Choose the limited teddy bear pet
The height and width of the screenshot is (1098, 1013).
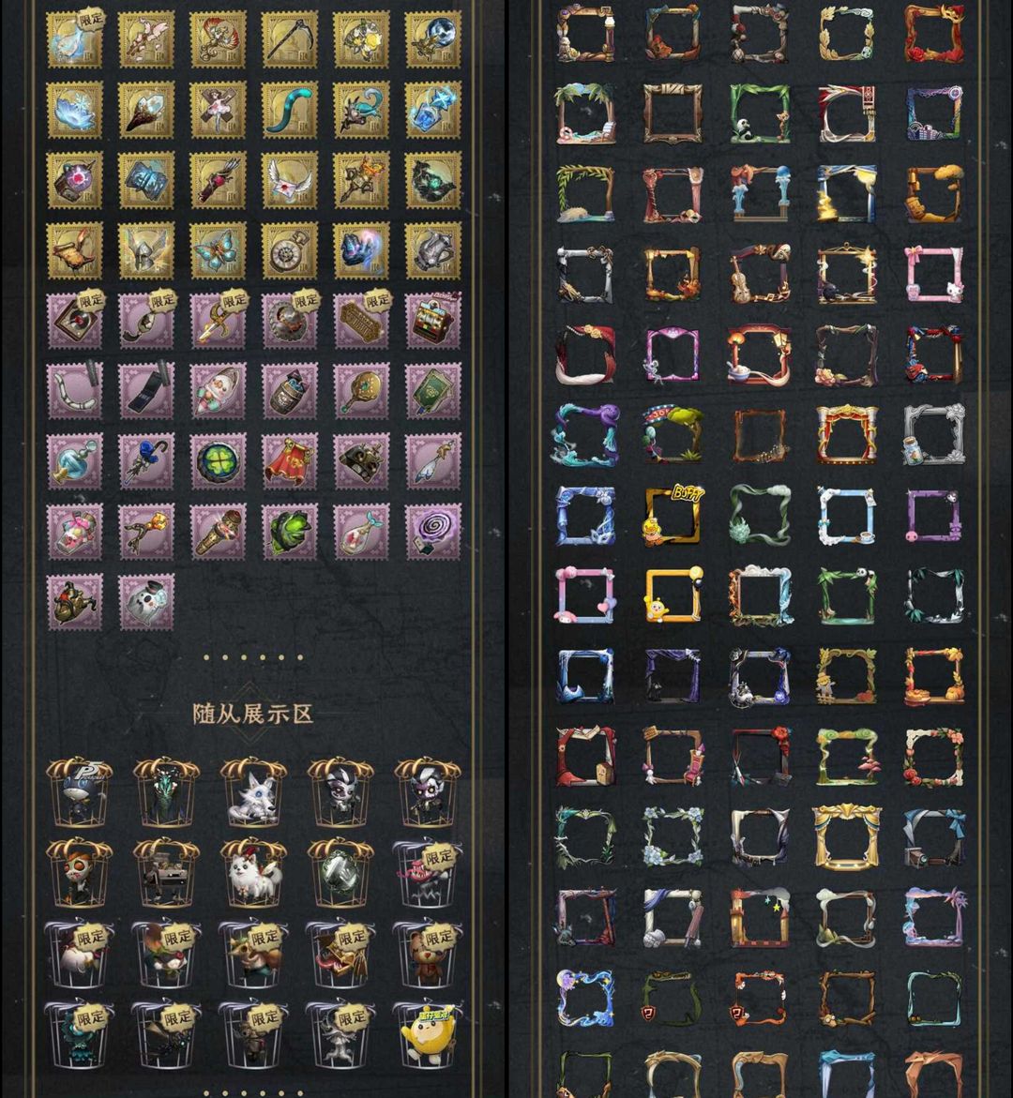pyautogui.click(x=427, y=953)
